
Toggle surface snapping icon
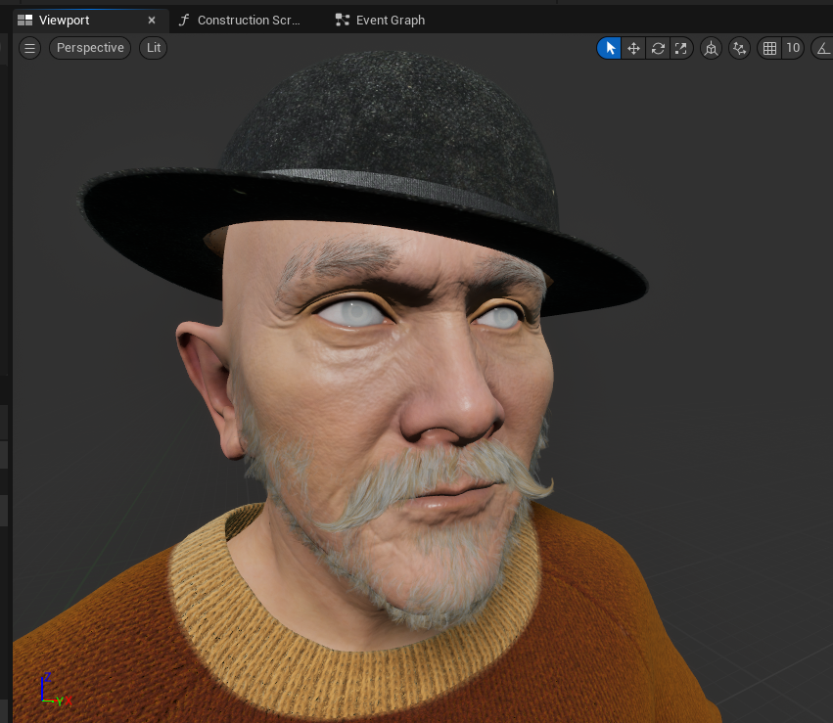[739, 48]
